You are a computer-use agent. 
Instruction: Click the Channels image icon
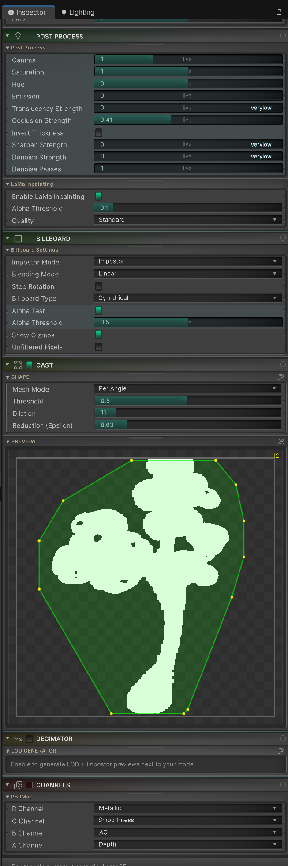click(18, 785)
